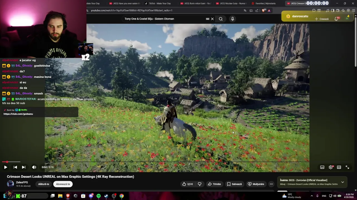The image size is (357, 200).
Task: Open the ZelexFPS channel avatar
Action: pyautogui.click(x=10, y=184)
